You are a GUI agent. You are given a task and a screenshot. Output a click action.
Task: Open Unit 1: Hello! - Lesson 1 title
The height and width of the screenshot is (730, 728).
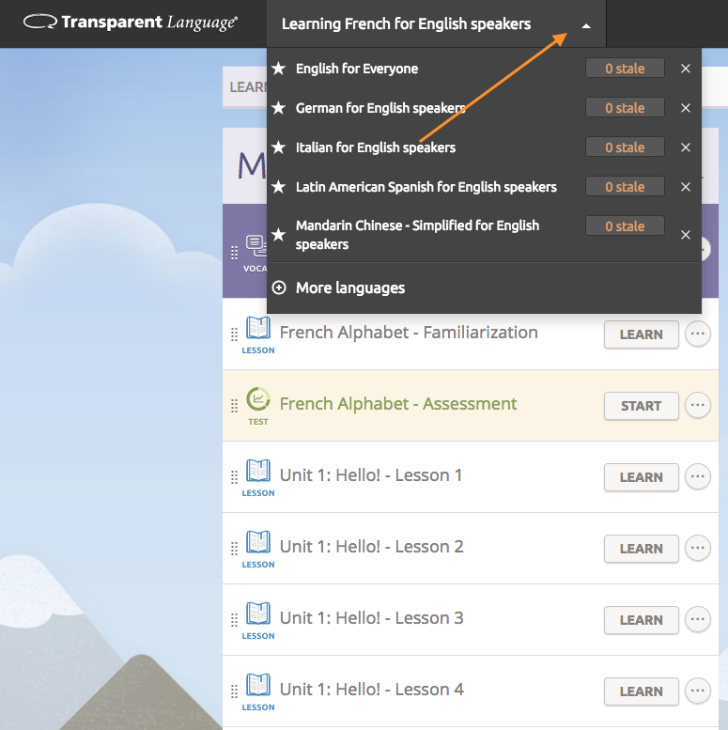371,475
